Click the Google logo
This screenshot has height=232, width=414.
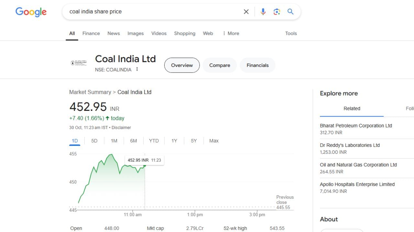click(31, 12)
